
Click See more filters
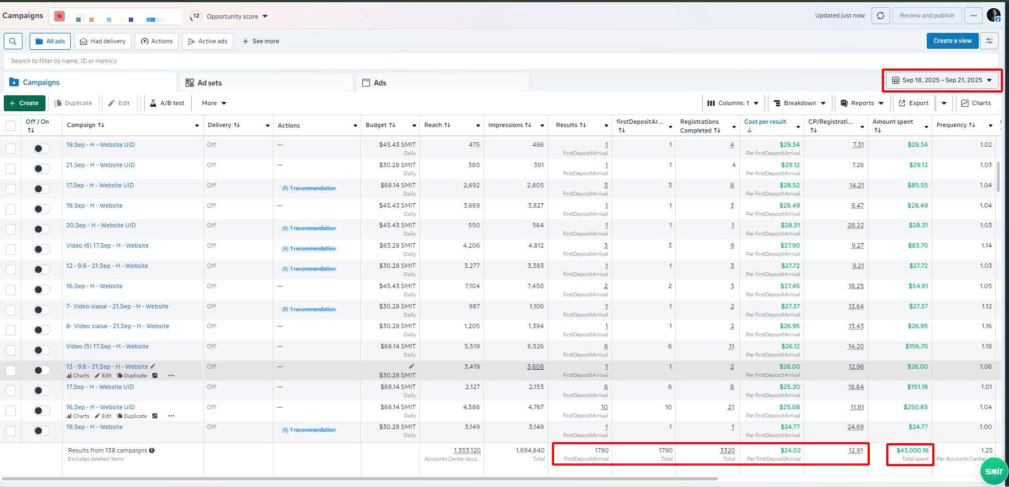pyautogui.click(x=261, y=41)
